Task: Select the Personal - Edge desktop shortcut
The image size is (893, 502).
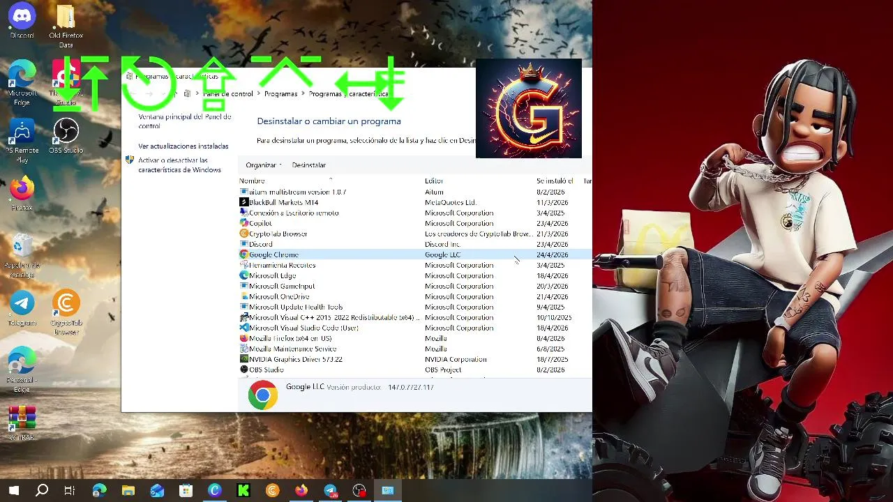Action: point(22,370)
